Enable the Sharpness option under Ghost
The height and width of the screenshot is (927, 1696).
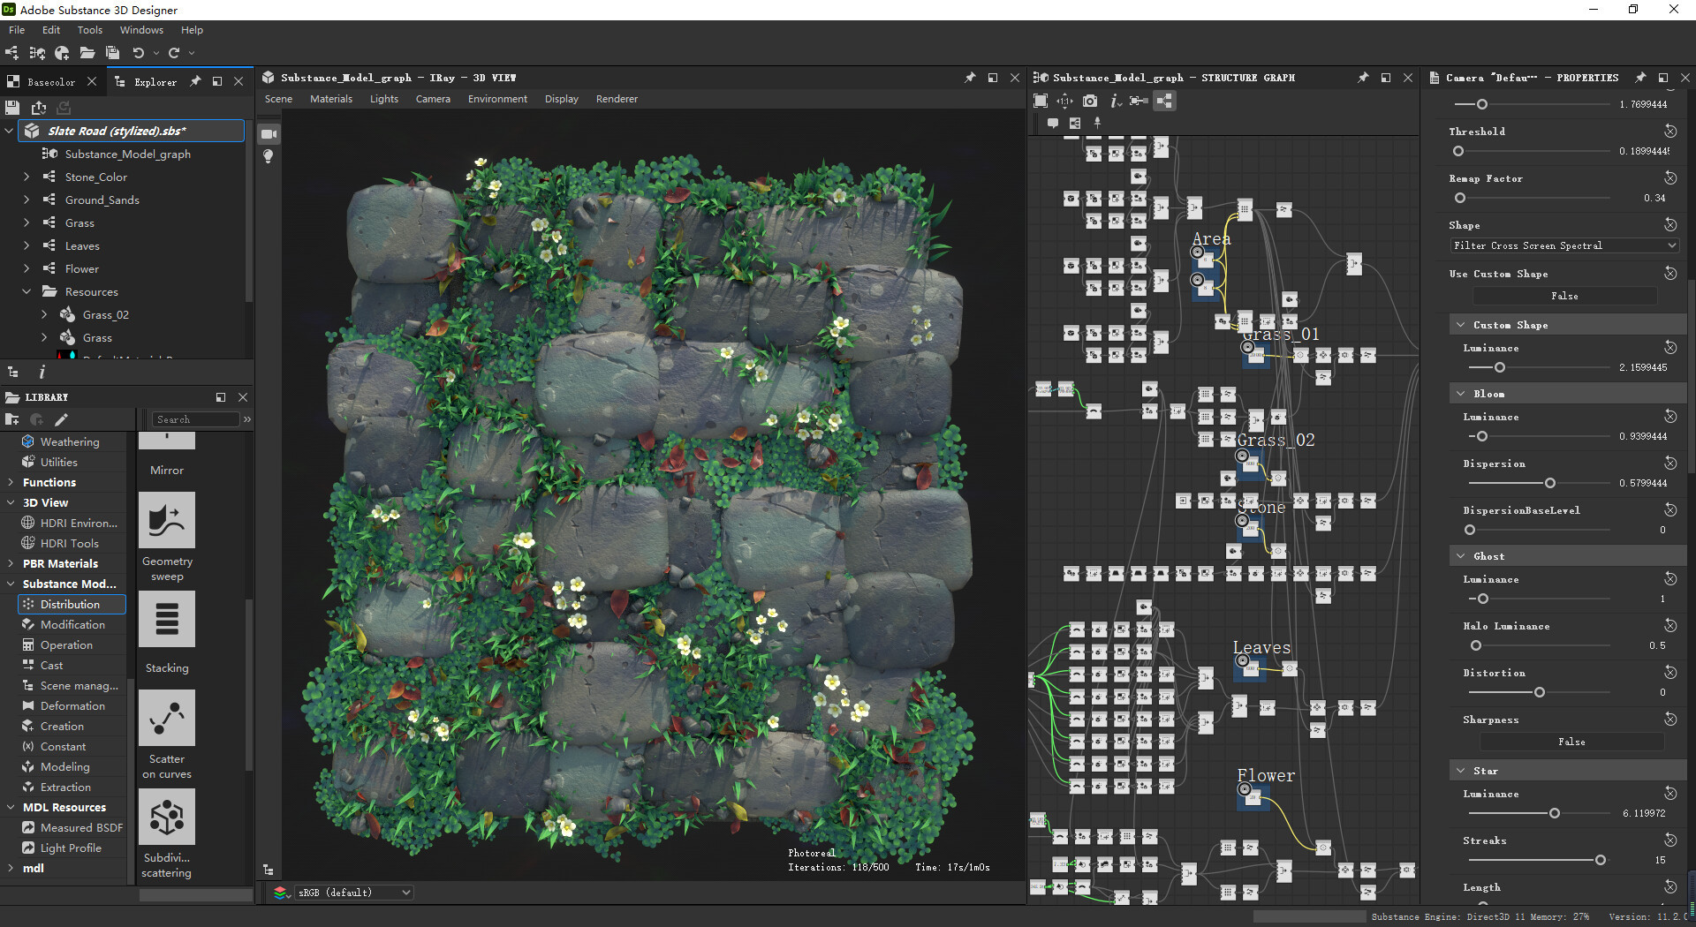[1571, 742]
